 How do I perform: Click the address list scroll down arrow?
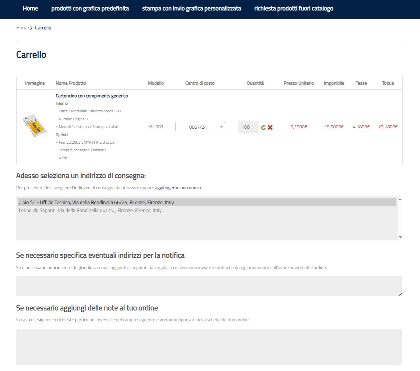[x=400, y=237]
